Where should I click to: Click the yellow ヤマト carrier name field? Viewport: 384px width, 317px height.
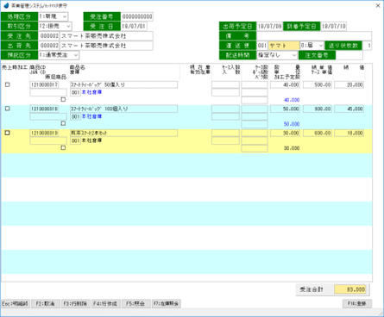284,46
